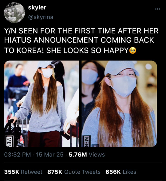Click the tweet text starting Y/N SEEN
This screenshot has width=166, height=181.
point(81,40)
